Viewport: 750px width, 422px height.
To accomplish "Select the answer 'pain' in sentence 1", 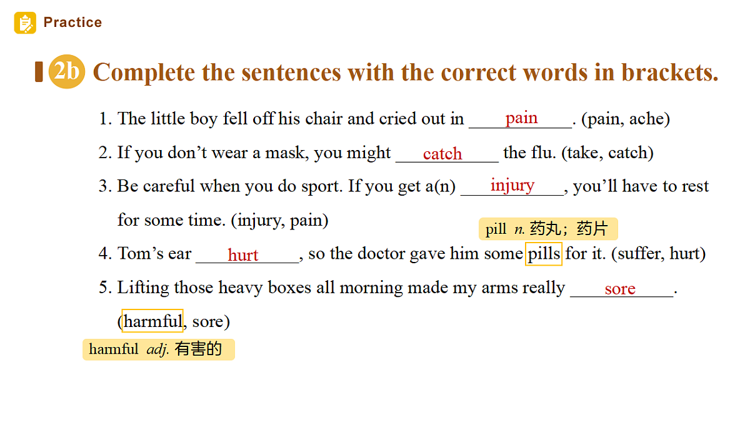I will [x=521, y=118].
